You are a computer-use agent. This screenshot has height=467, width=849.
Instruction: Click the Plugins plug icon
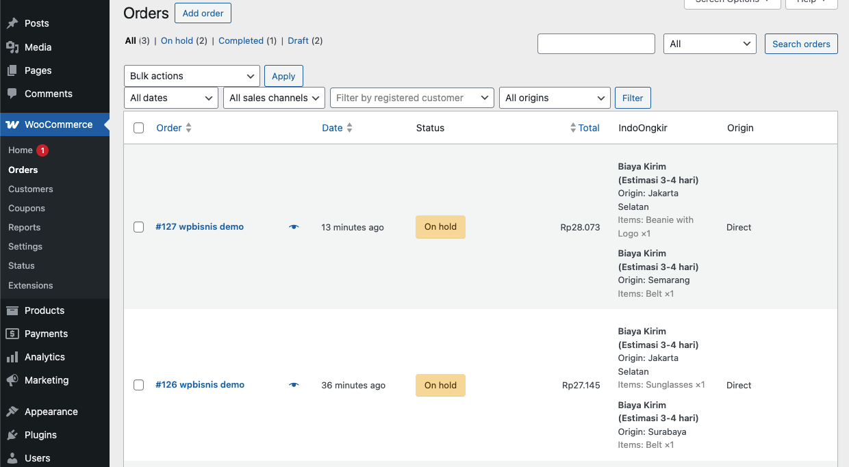click(12, 435)
